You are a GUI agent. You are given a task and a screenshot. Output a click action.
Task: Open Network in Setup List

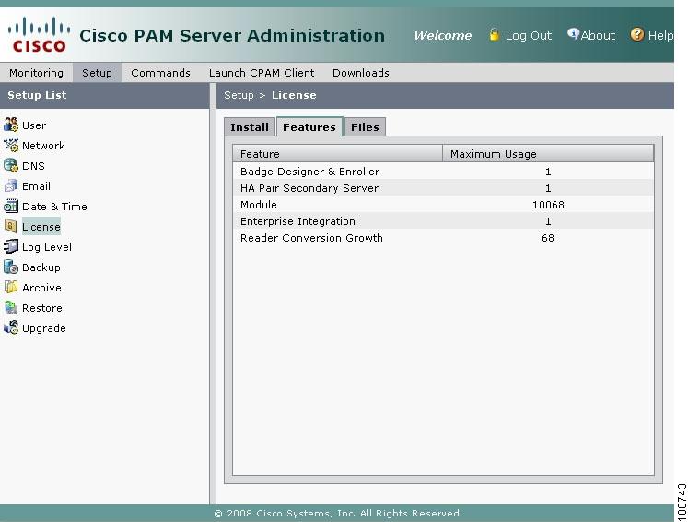tap(43, 146)
